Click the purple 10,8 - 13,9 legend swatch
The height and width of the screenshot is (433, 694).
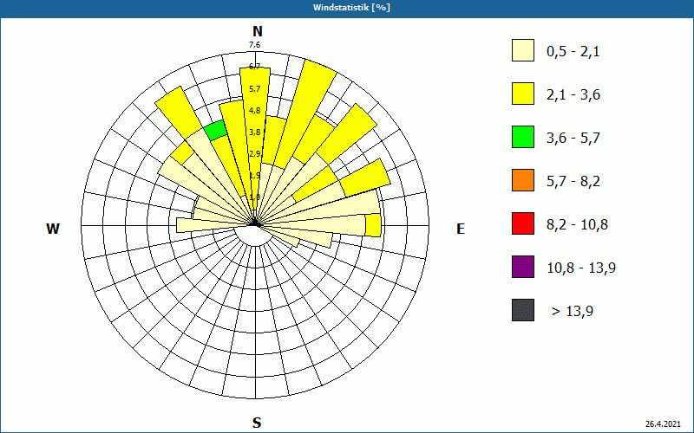pos(523,267)
